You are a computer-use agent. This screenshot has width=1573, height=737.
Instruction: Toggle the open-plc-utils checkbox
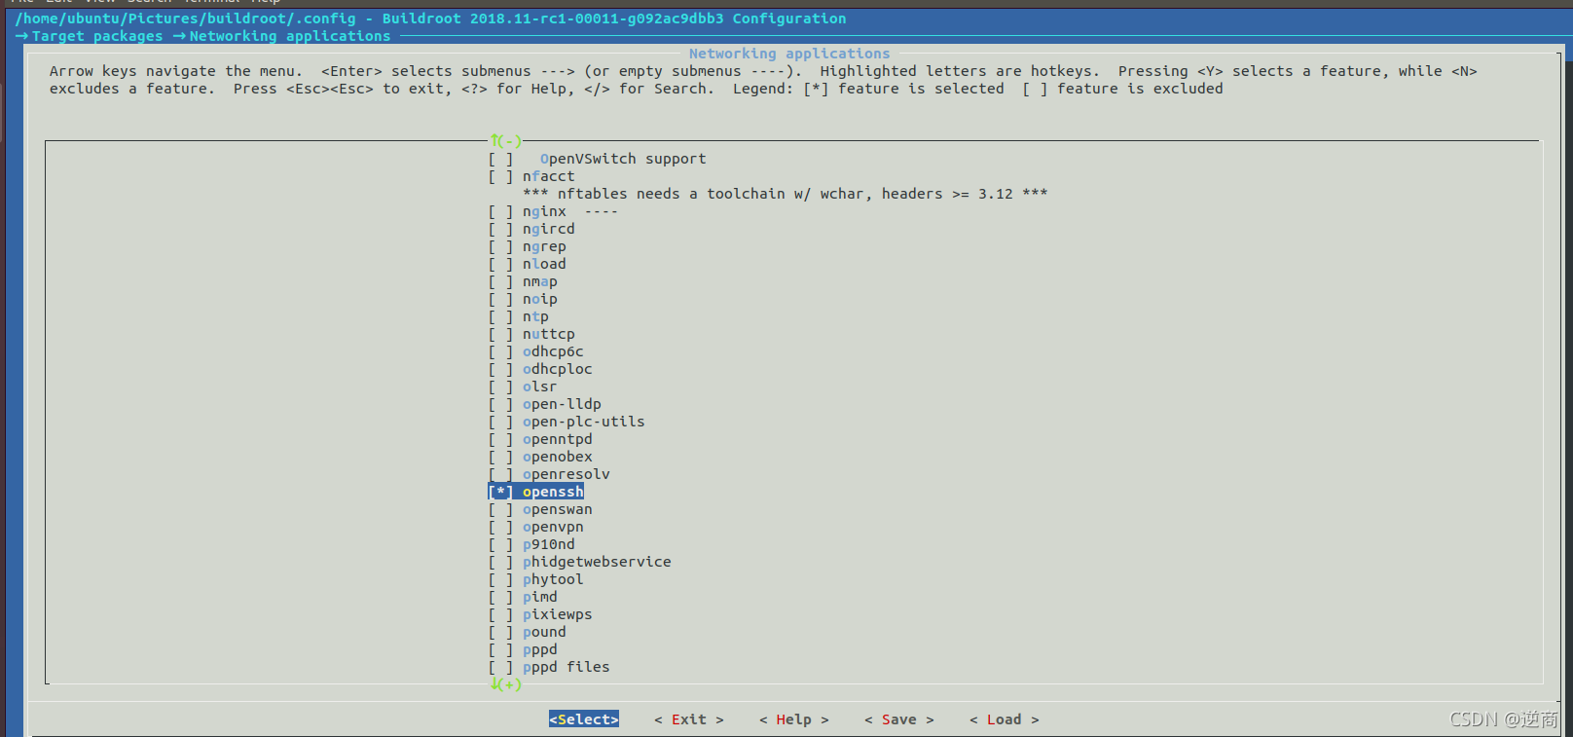(500, 422)
